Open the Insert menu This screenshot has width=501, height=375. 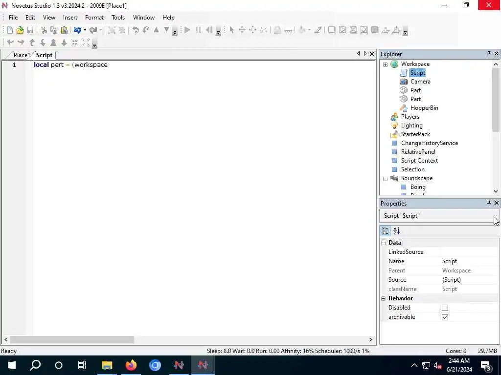70,18
